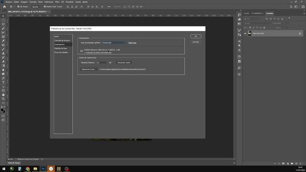
Task: Open the Ajuda menu
Action: (85, 2)
